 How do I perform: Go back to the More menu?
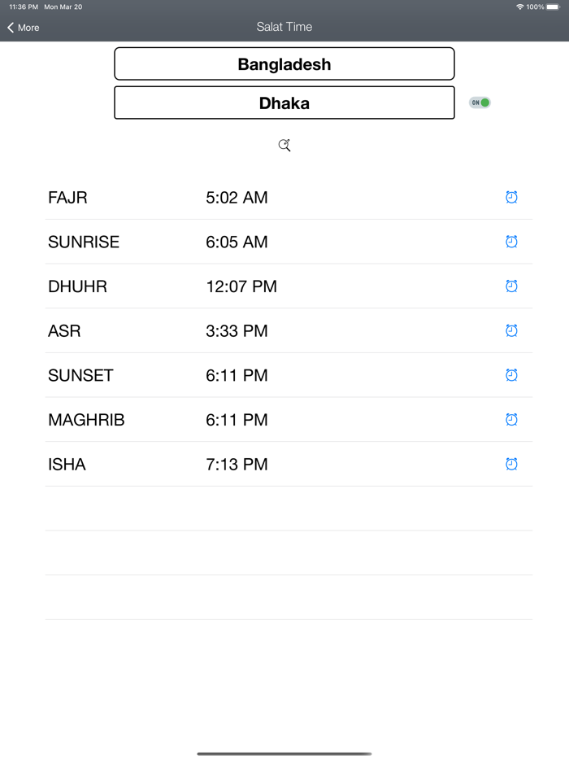click(24, 28)
